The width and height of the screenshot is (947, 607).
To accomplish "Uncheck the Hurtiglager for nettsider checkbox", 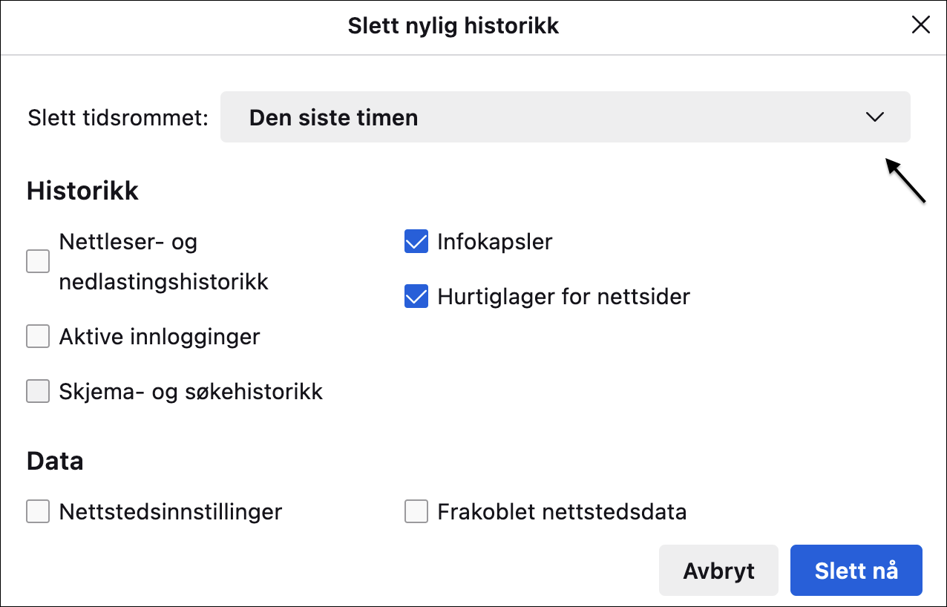I will point(416,297).
